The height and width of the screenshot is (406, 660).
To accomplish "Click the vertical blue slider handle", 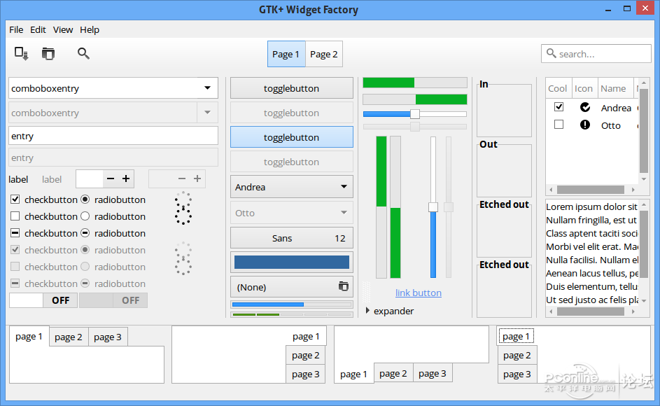I will point(433,206).
